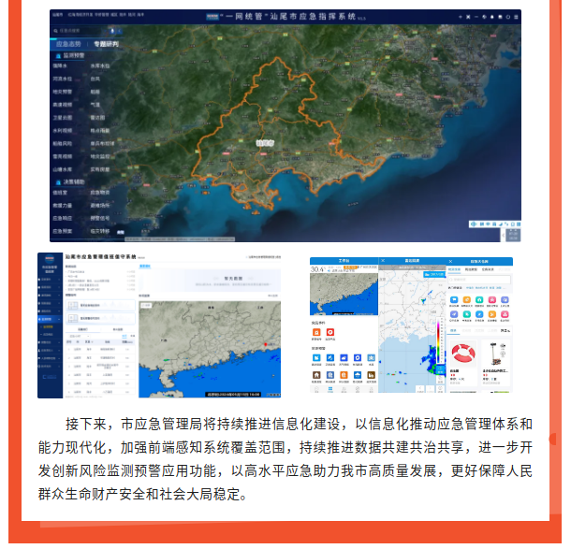This screenshot has height=549, width=571.
Task: Switch to the 应急态势 tab
Action: 67,43
